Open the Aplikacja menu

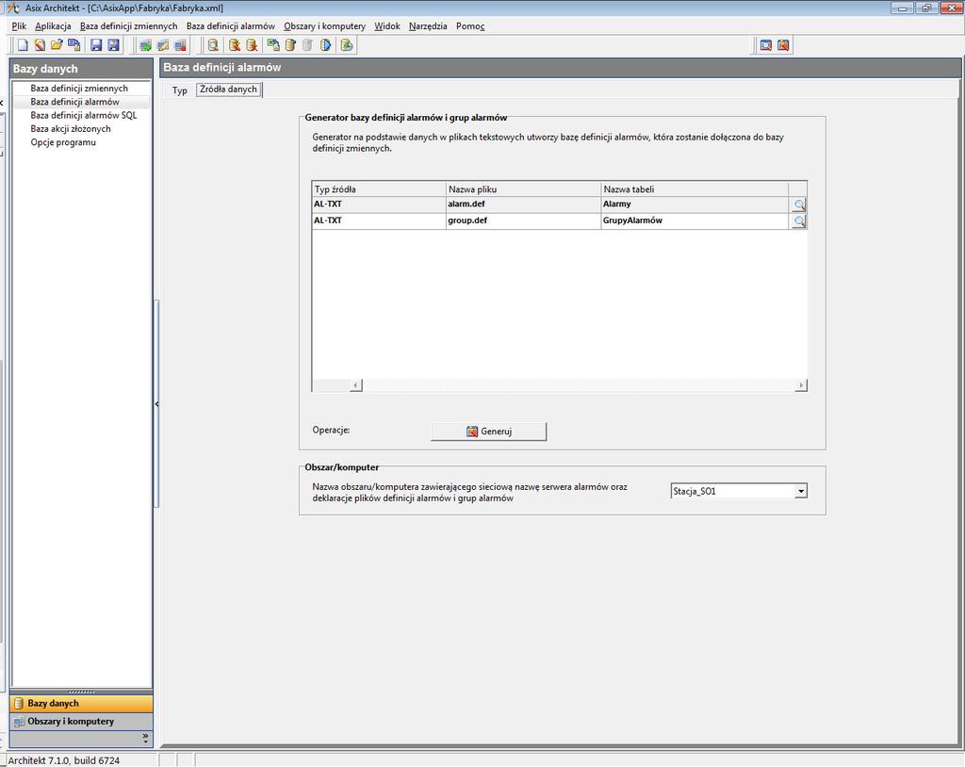(x=53, y=25)
